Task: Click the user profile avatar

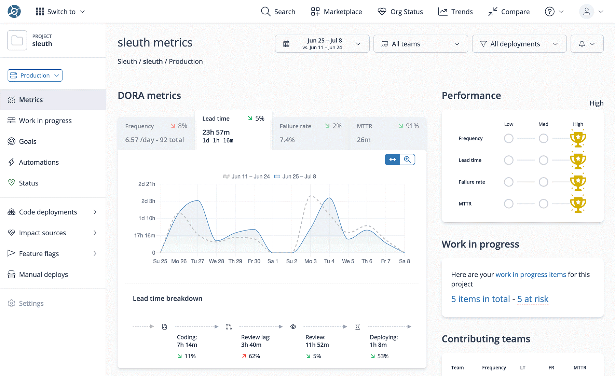Action: point(586,12)
